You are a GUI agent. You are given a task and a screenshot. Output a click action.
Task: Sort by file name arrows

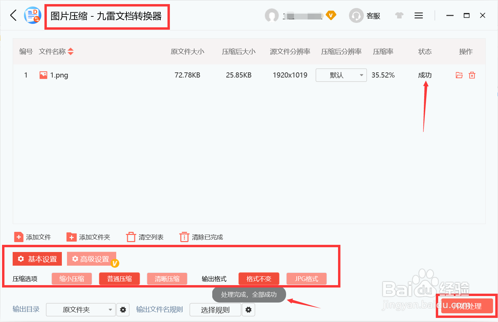(x=71, y=52)
